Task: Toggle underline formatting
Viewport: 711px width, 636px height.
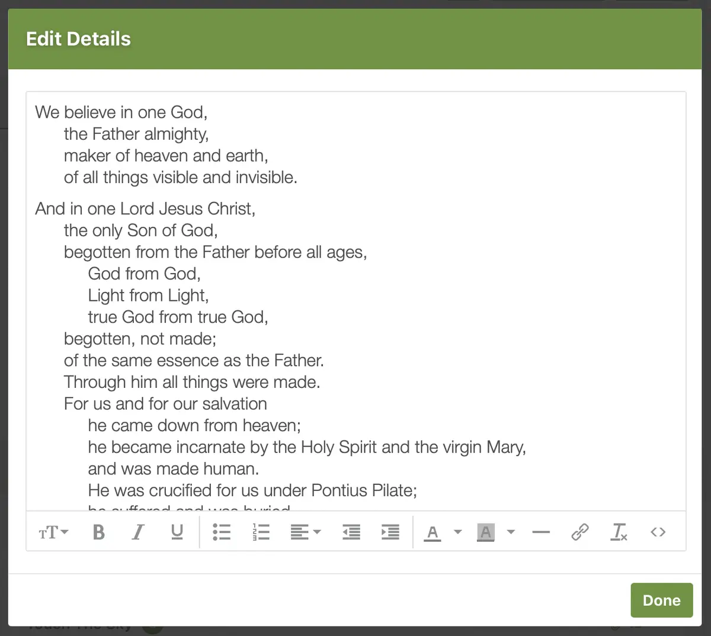Action: (x=177, y=532)
